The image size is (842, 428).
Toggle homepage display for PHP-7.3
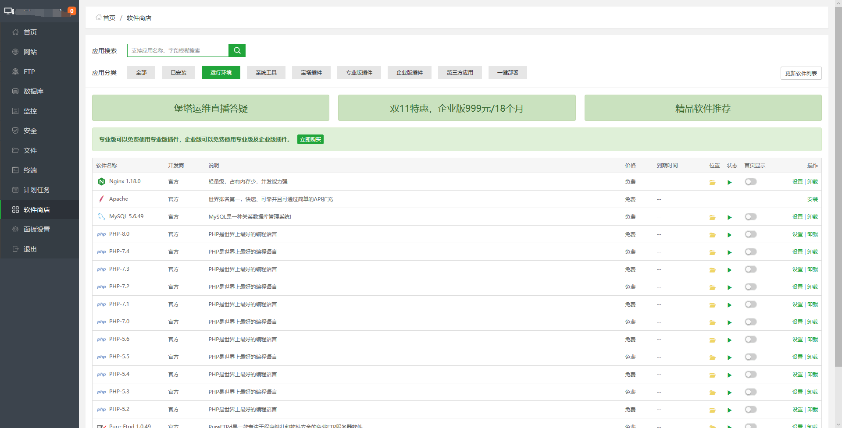[x=750, y=269]
